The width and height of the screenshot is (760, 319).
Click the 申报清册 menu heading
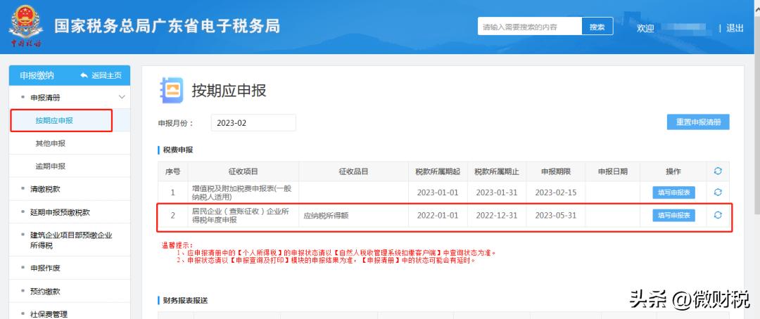coord(45,97)
